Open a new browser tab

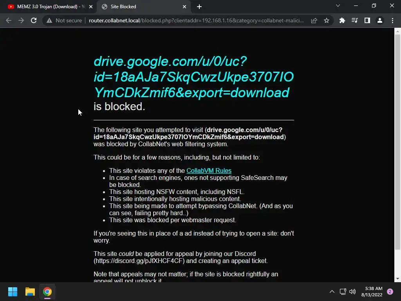[x=199, y=7]
